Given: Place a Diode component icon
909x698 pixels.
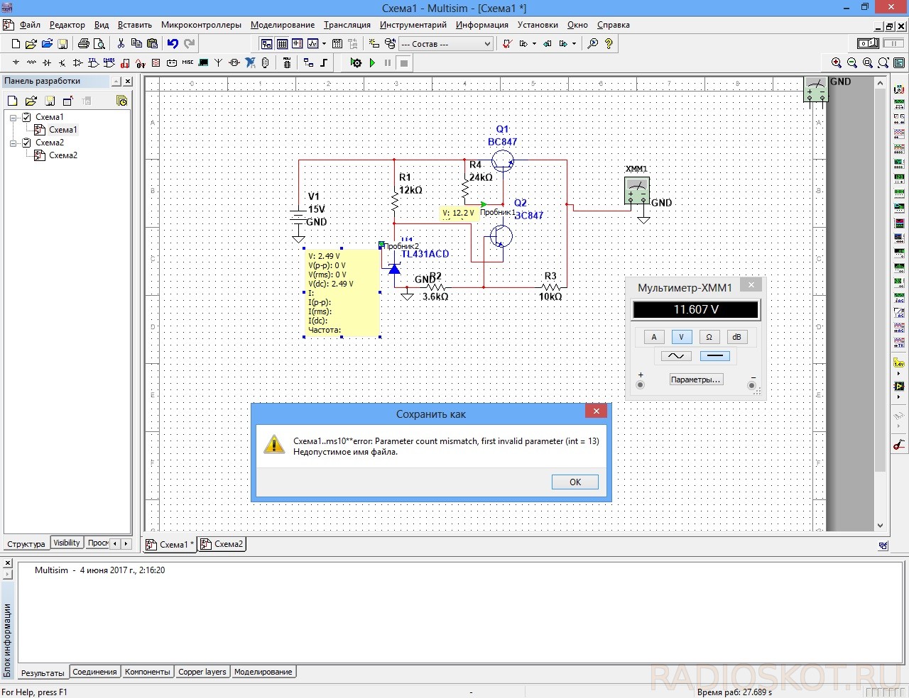Looking at the screenshot, I should tap(47, 63).
